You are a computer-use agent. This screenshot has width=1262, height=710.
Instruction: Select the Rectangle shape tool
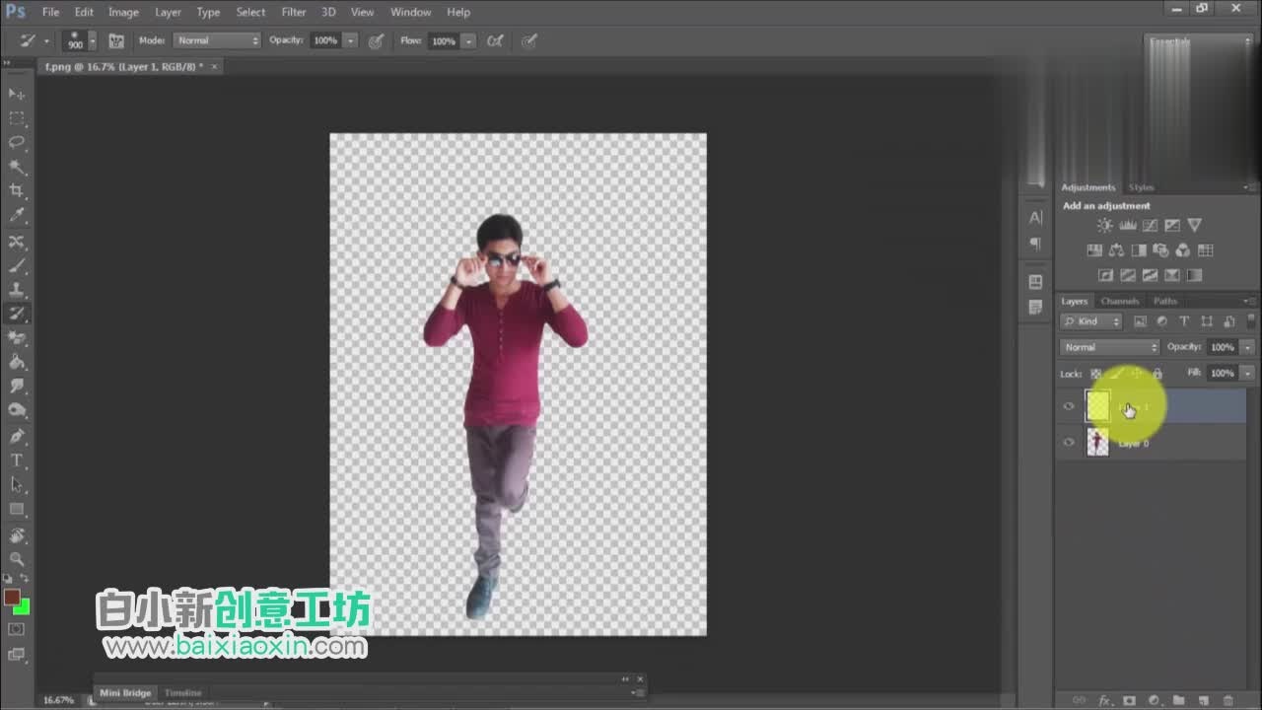pos(17,509)
